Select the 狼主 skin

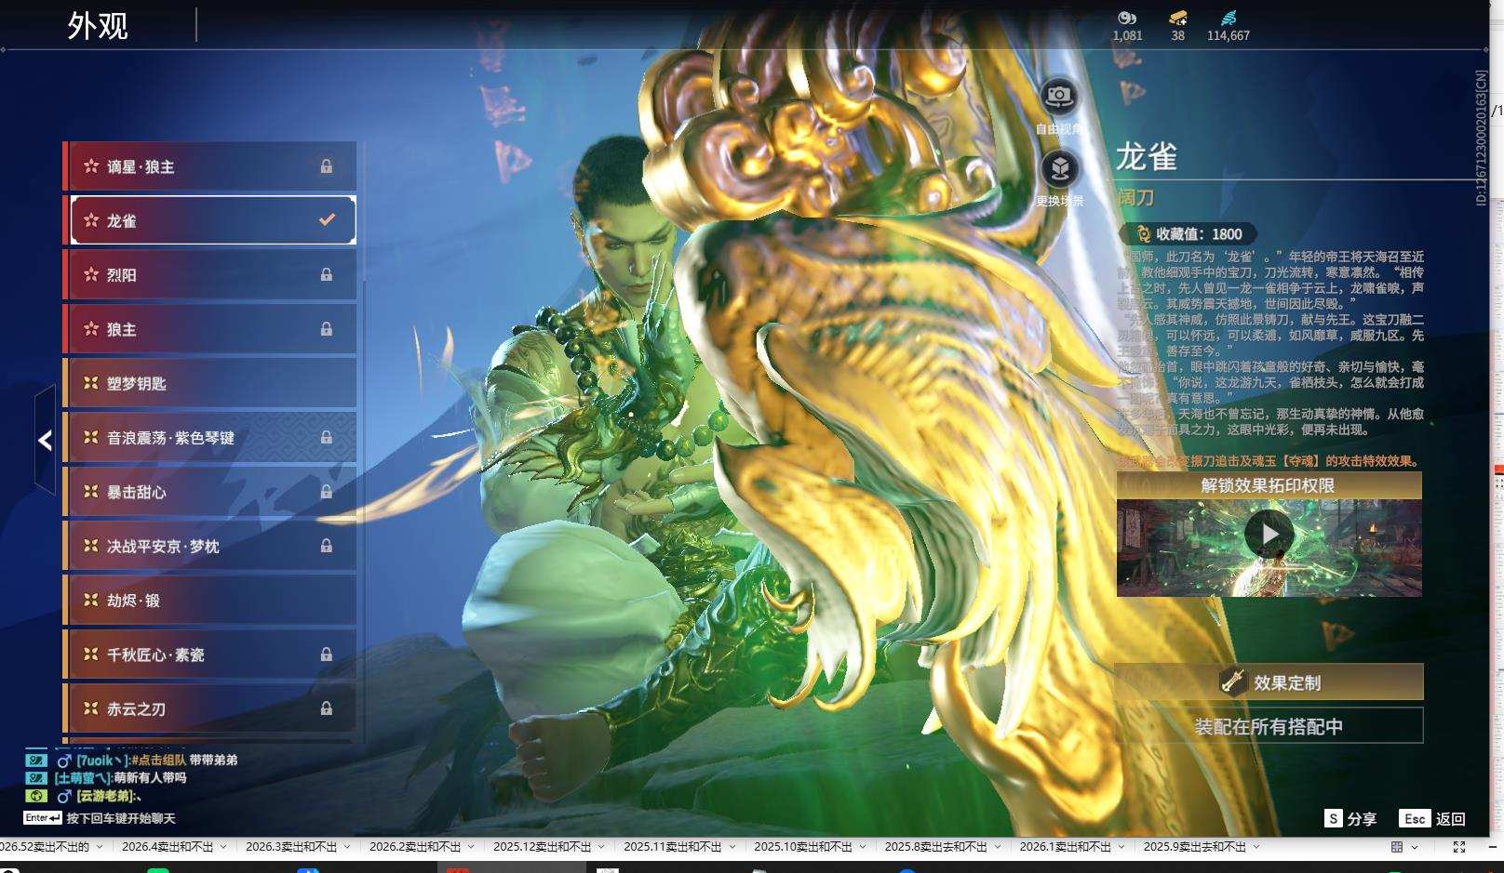210,328
